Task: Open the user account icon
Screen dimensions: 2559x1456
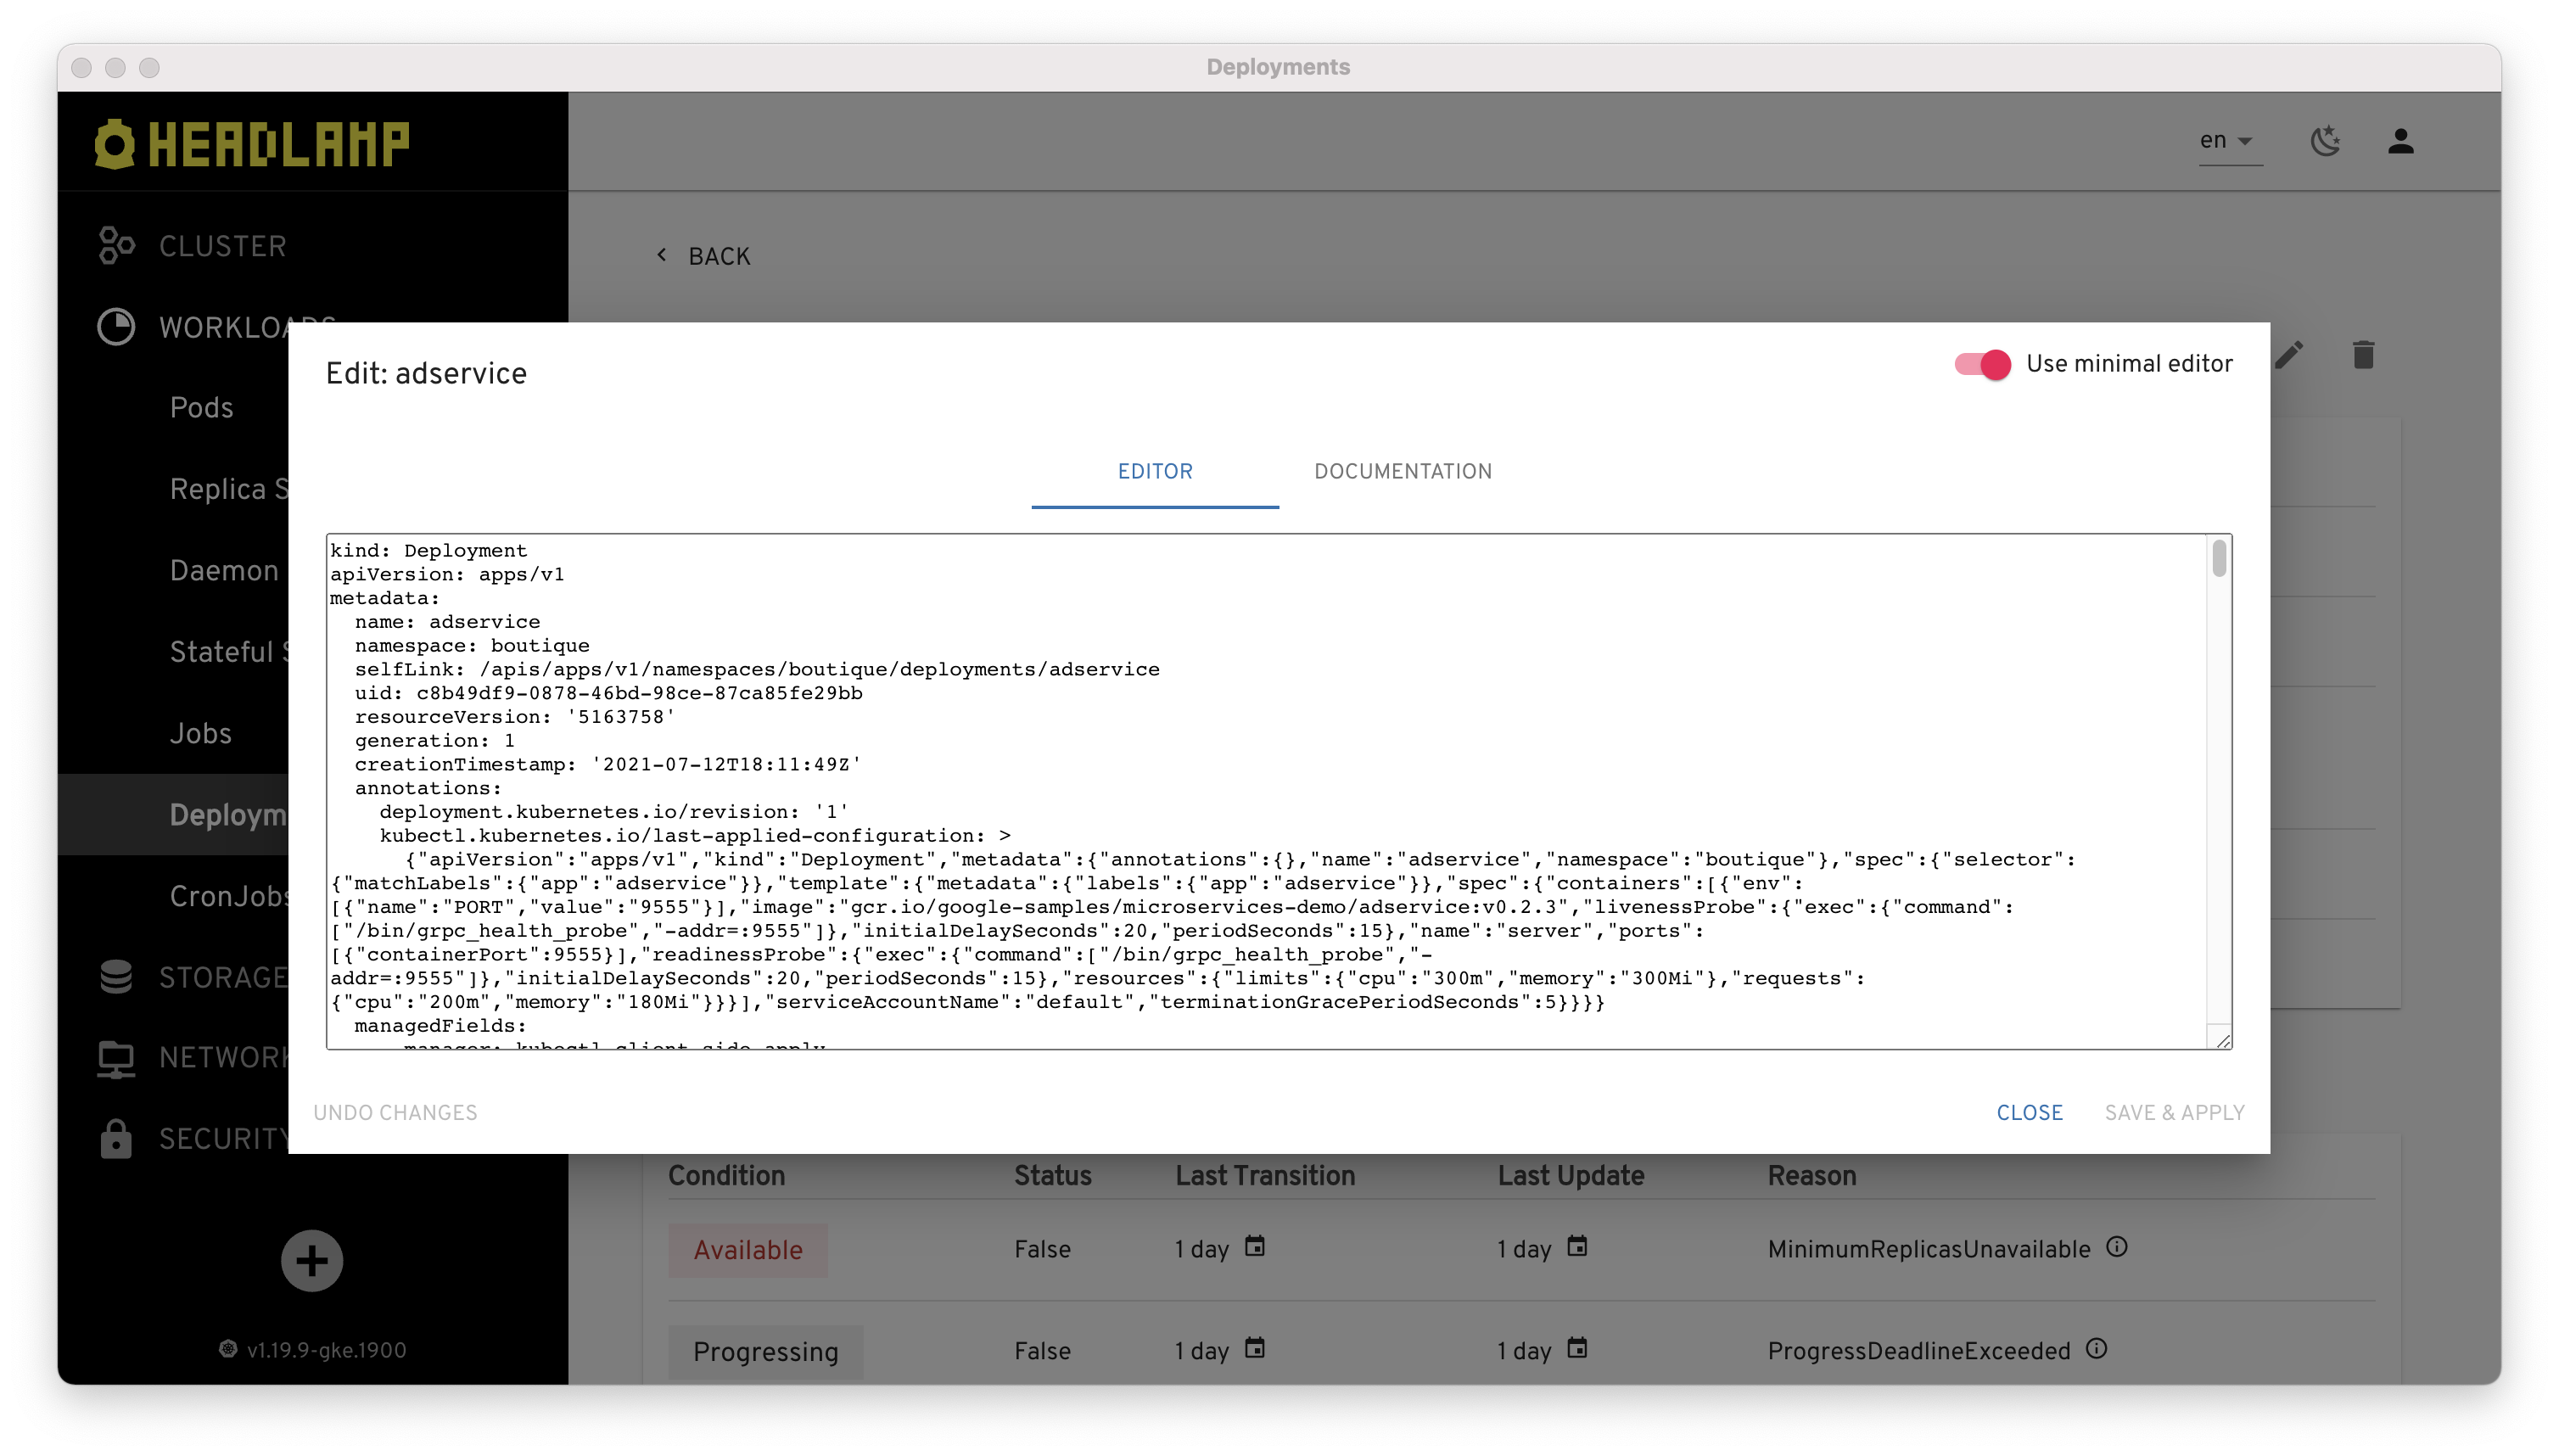Action: [x=2400, y=141]
